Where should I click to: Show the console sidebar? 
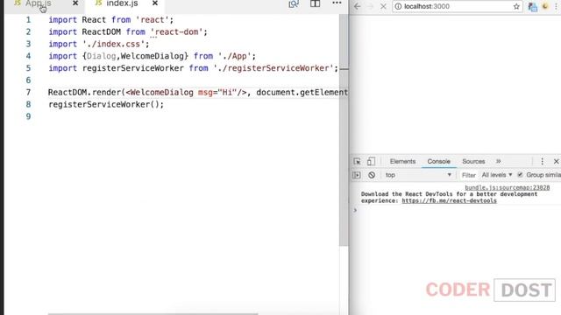(357, 175)
